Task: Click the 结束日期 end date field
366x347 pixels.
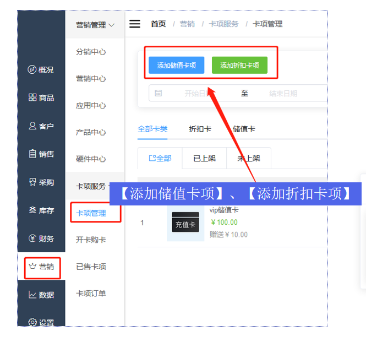Action: (283, 94)
